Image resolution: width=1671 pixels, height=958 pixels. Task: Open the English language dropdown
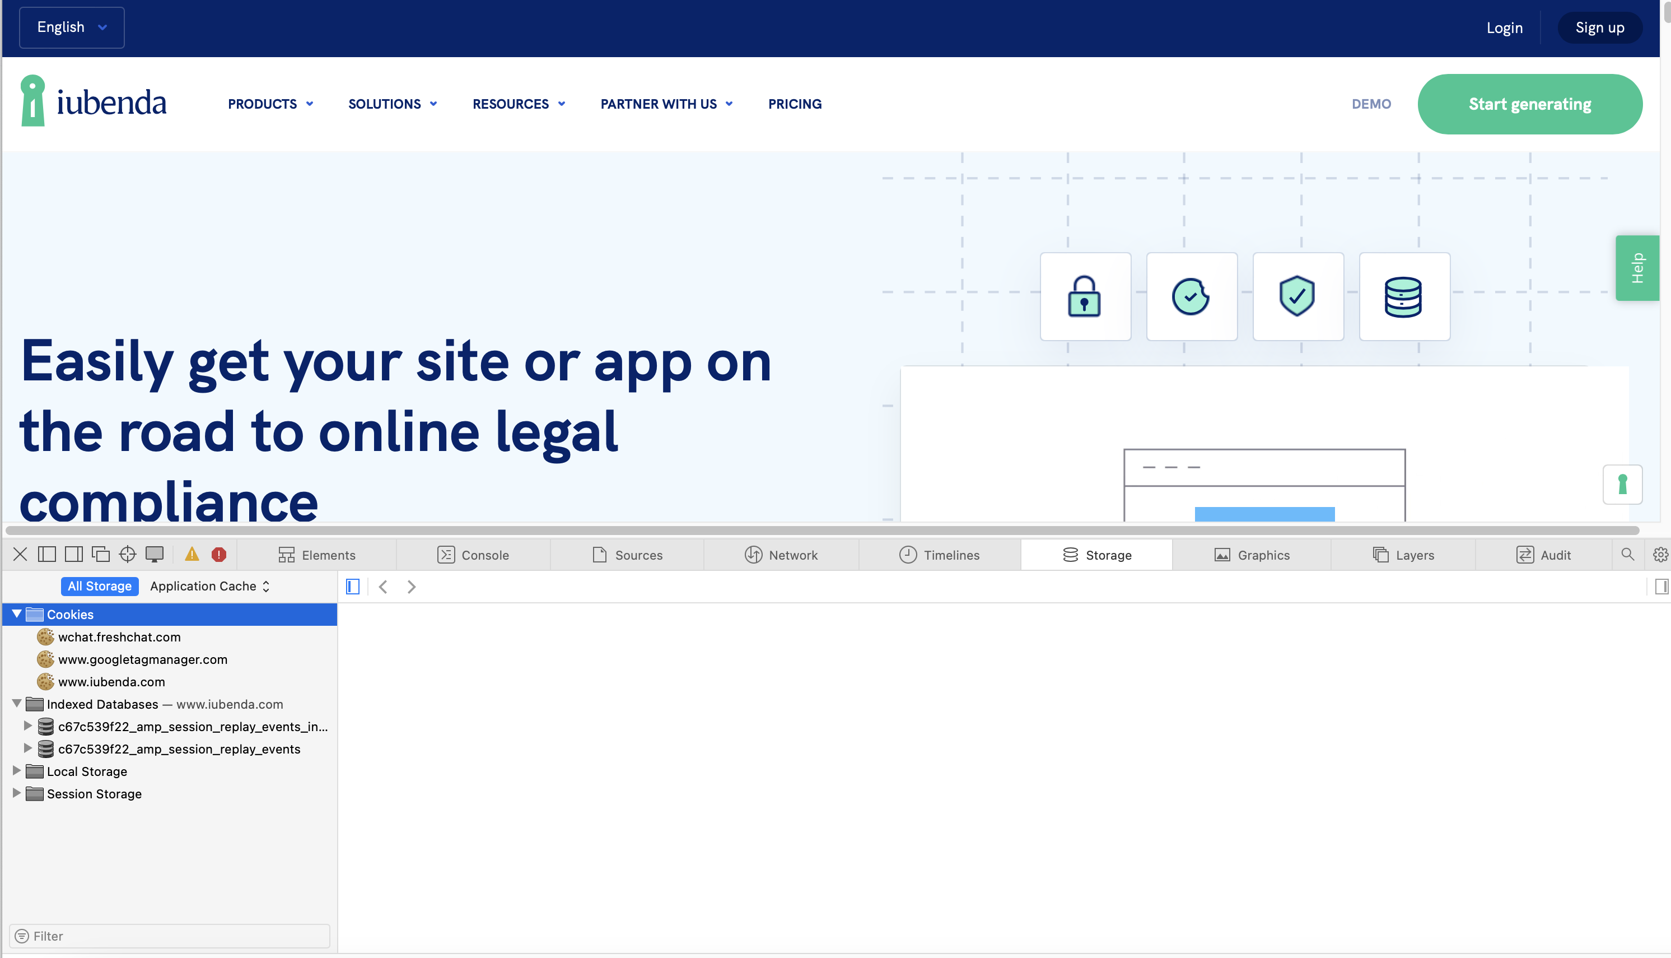click(x=72, y=27)
